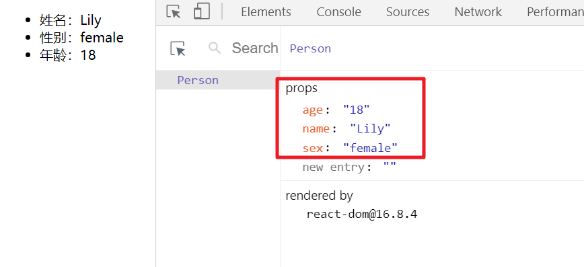Click the 年龄：18 list item
This screenshot has width=584, height=267.
click(68, 55)
